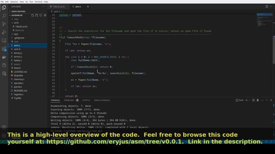The width and height of the screenshot is (275, 154).
Task: Open the Go menu
Action: [x=27, y=2]
